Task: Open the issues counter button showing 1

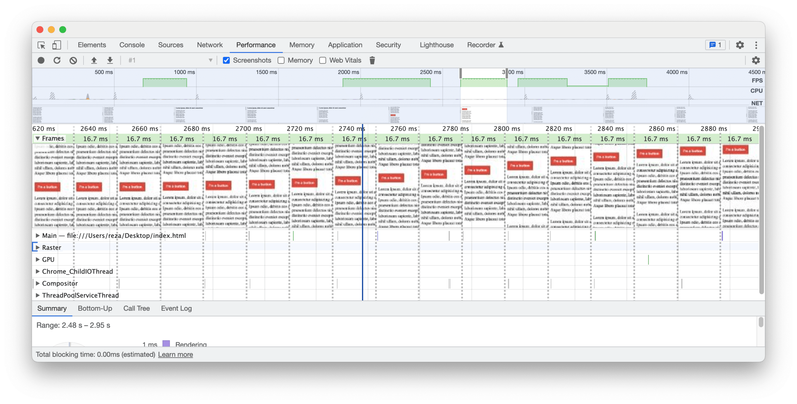Action: (x=716, y=45)
